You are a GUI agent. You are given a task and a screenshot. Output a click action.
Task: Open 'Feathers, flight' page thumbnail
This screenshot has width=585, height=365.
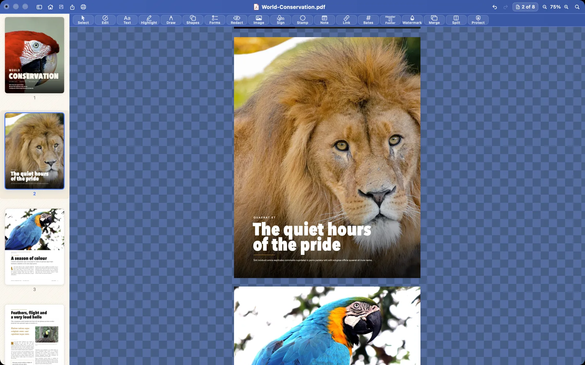34,335
